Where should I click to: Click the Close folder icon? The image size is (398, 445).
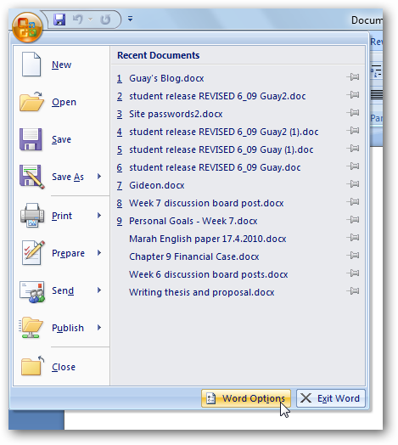tap(32, 366)
